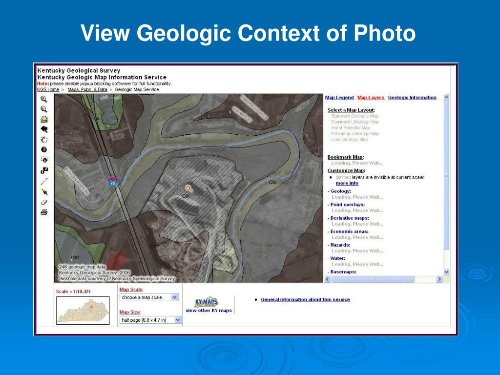
Task: Click the 'Select a Map Layout:' heading
Action: pyautogui.click(x=351, y=110)
